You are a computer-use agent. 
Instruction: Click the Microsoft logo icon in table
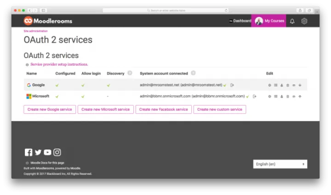click(x=29, y=96)
